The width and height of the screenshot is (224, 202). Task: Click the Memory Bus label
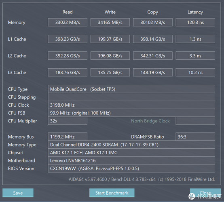(21, 137)
